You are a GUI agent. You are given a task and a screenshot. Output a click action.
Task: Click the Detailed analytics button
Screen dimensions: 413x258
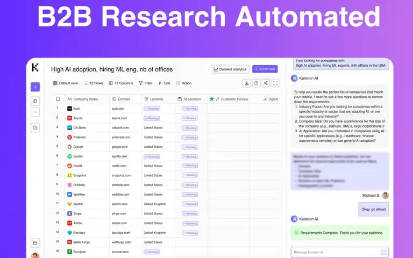coord(230,69)
